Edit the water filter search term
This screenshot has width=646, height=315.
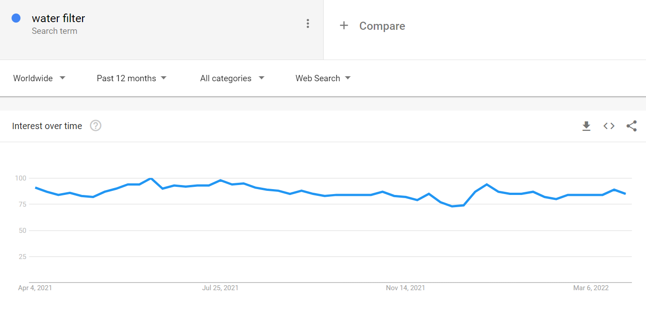pyautogui.click(x=58, y=19)
